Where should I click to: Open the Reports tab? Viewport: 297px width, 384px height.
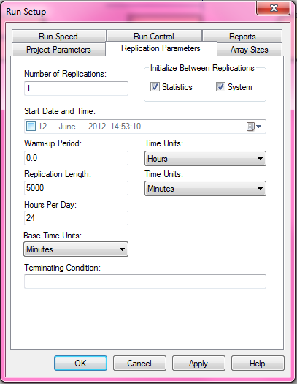pos(242,37)
